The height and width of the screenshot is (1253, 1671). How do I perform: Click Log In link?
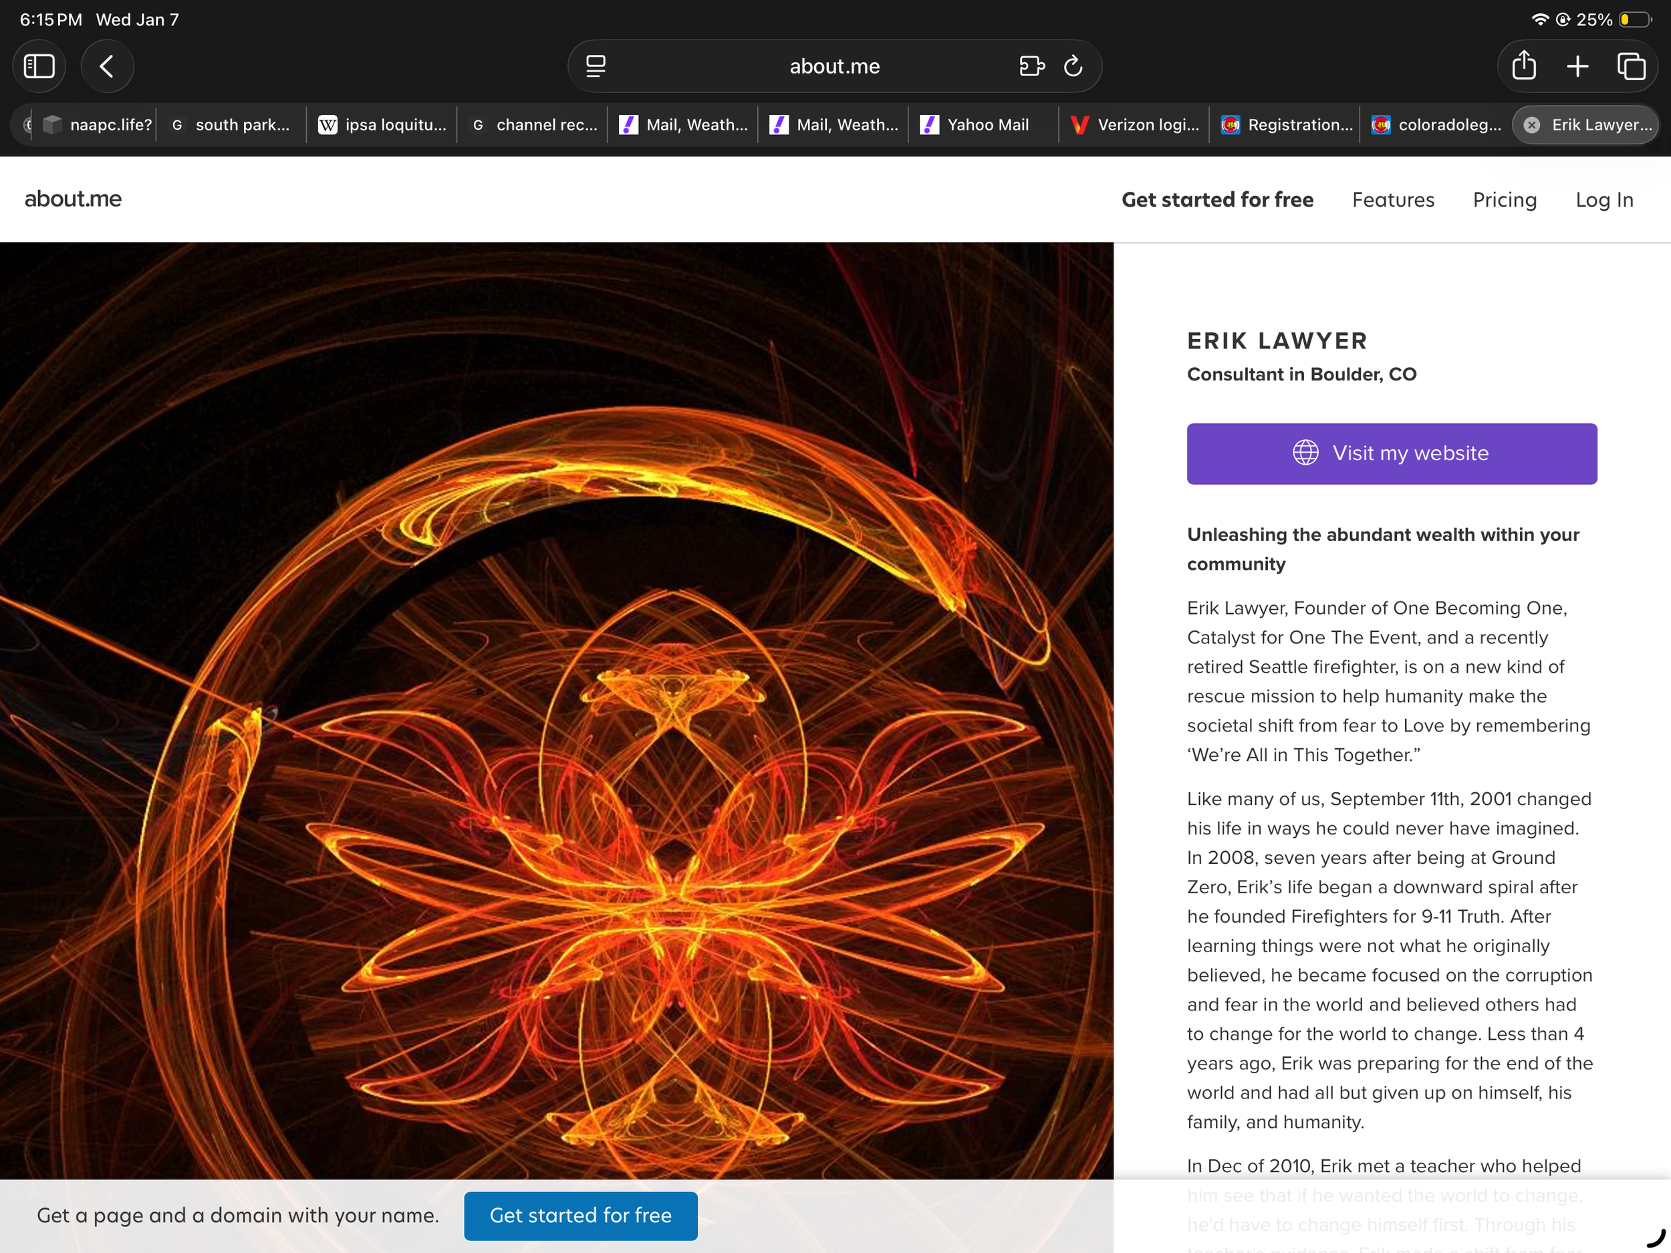[1603, 199]
